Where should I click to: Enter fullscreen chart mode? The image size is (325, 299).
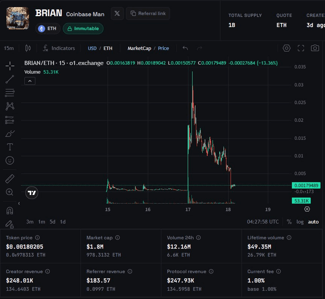(301, 48)
